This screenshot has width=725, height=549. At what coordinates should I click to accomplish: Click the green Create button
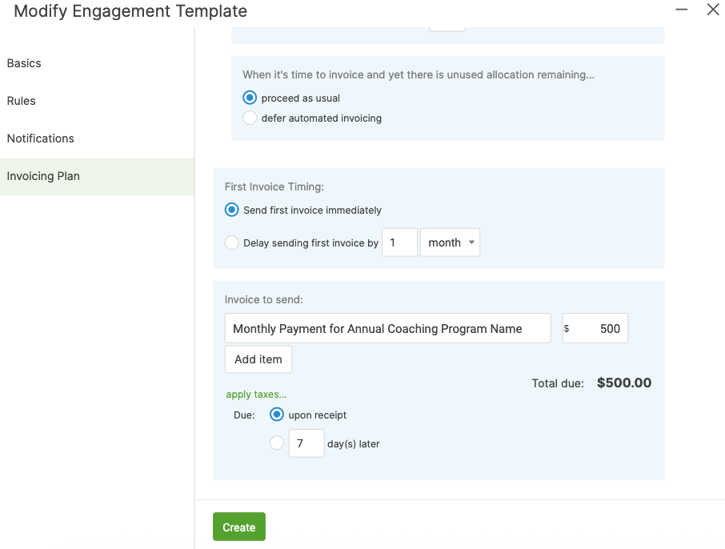[238, 527]
